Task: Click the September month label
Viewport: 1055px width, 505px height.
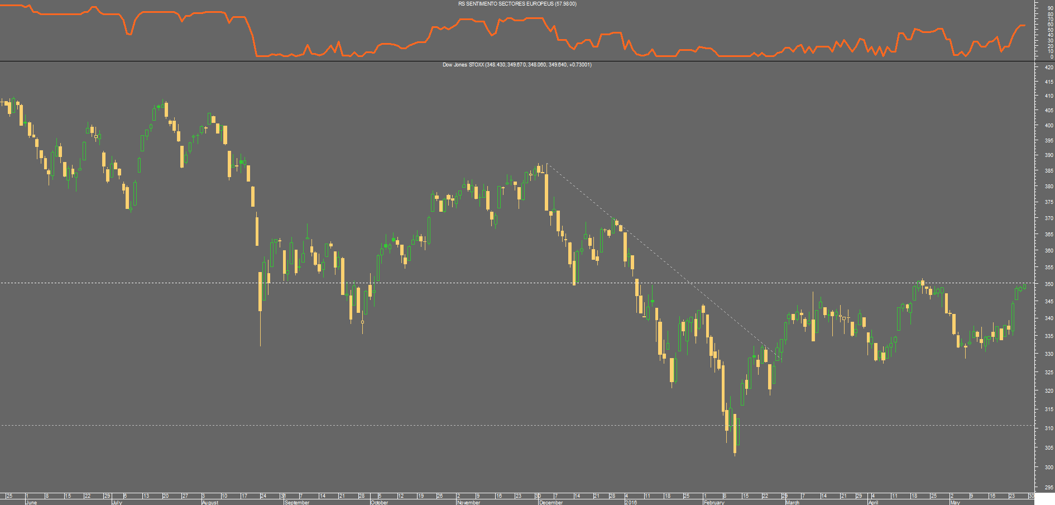Action: click(297, 502)
